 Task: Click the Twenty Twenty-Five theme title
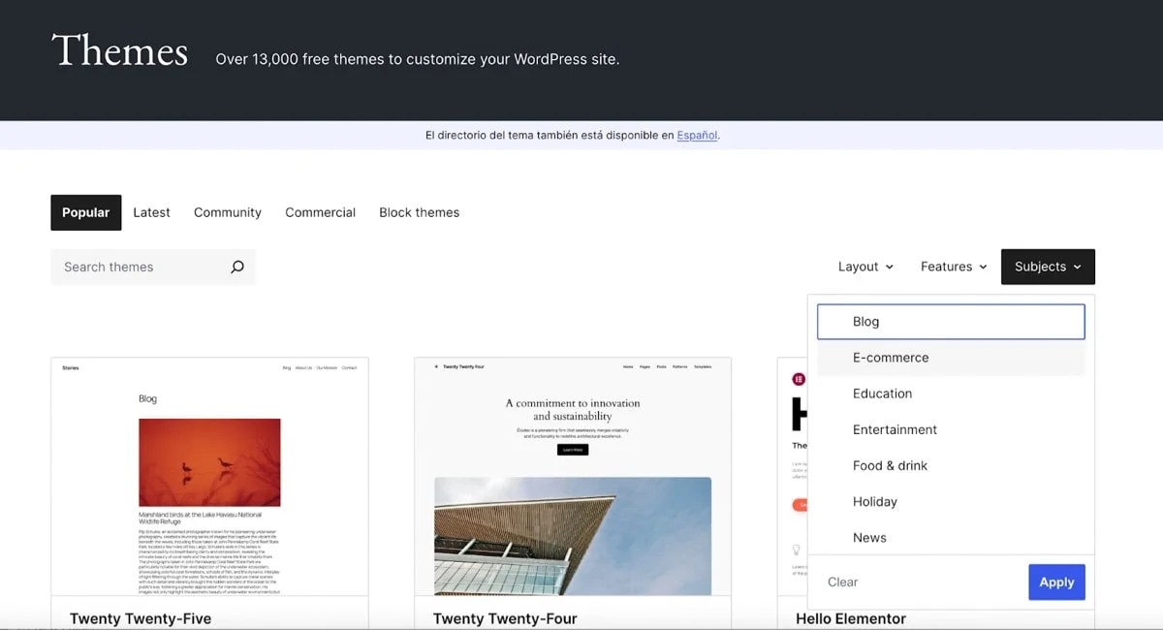tap(141, 618)
